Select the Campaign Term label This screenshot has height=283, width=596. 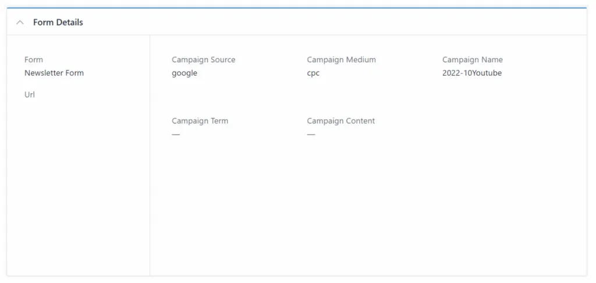pyautogui.click(x=200, y=121)
